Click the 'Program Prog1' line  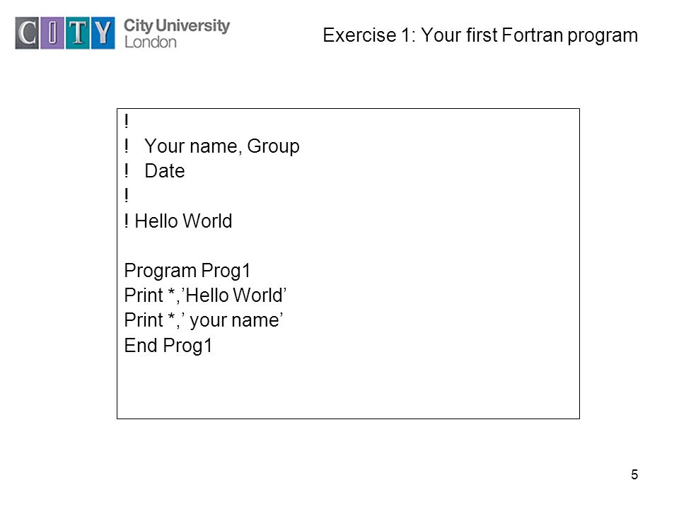pyautogui.click(x=187, y=271)
